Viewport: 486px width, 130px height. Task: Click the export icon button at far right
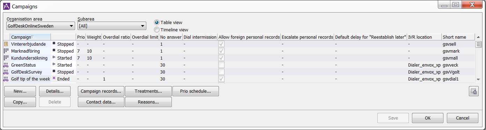coord(474,91)
